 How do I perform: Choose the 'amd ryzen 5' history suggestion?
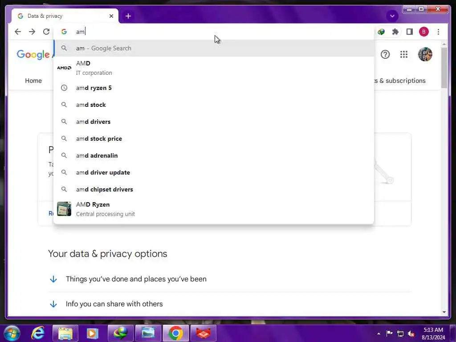[214, 88]
